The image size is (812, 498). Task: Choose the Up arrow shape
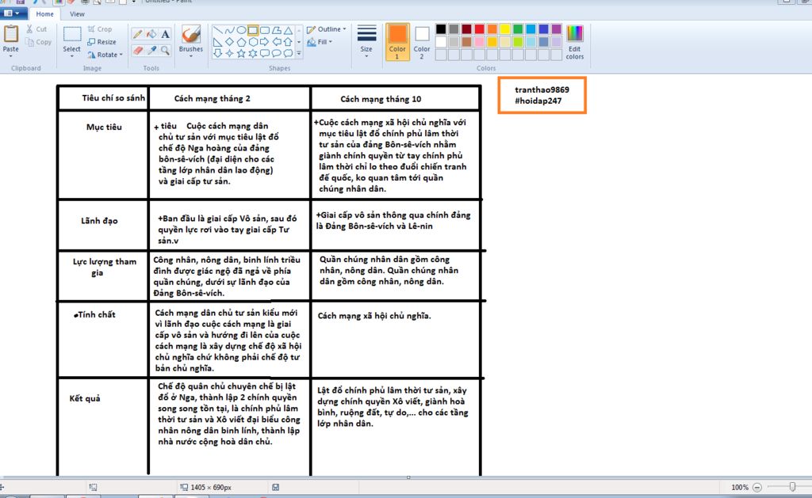click(x=288, y=42)
